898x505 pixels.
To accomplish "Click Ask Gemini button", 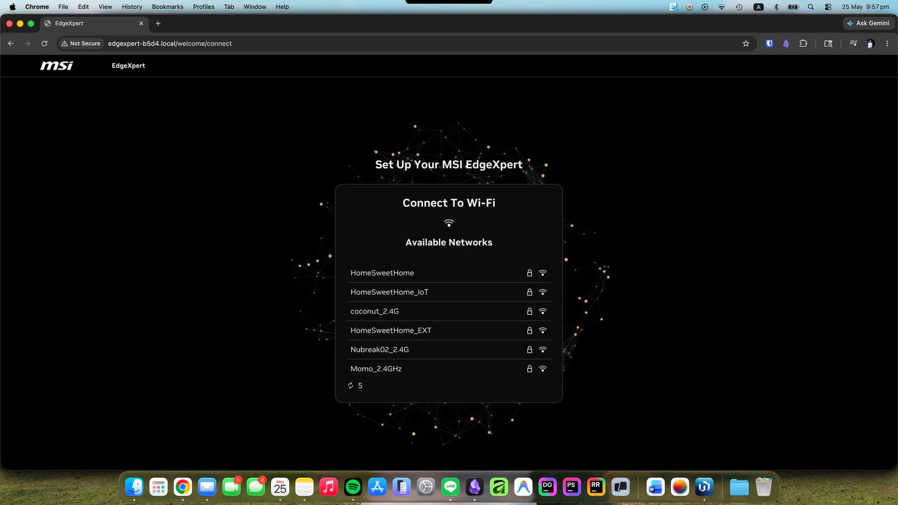I will 868,23.
